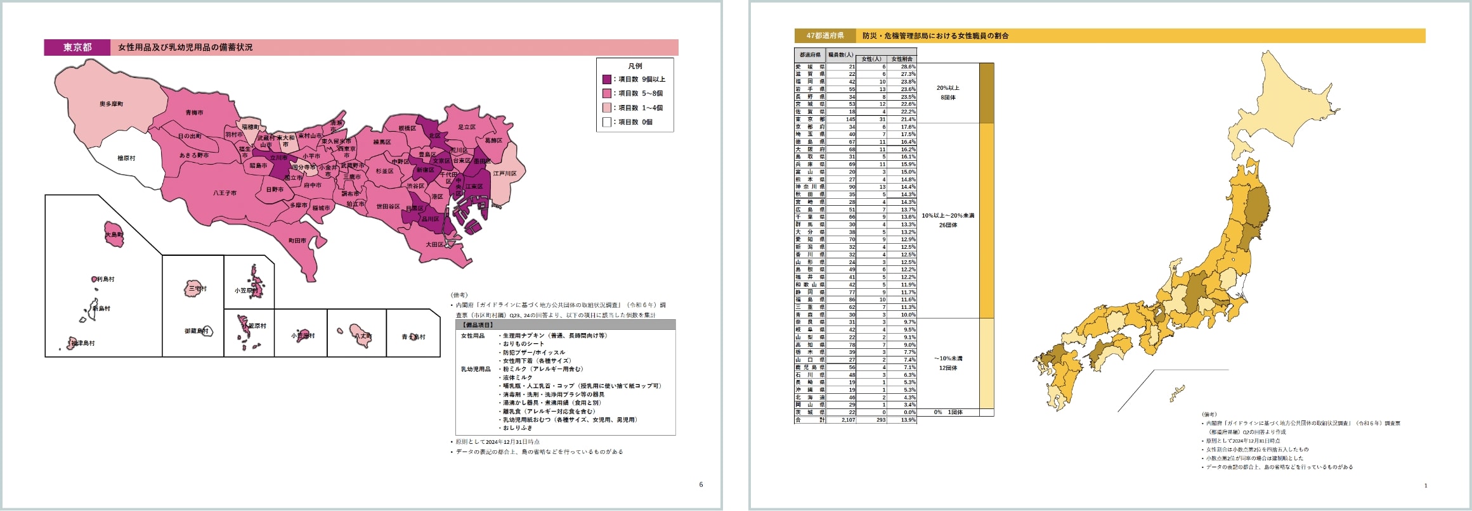Select 八王子市 on the map
The width and height of the screenshot is (1472, 511).
(x=225, y=193)
